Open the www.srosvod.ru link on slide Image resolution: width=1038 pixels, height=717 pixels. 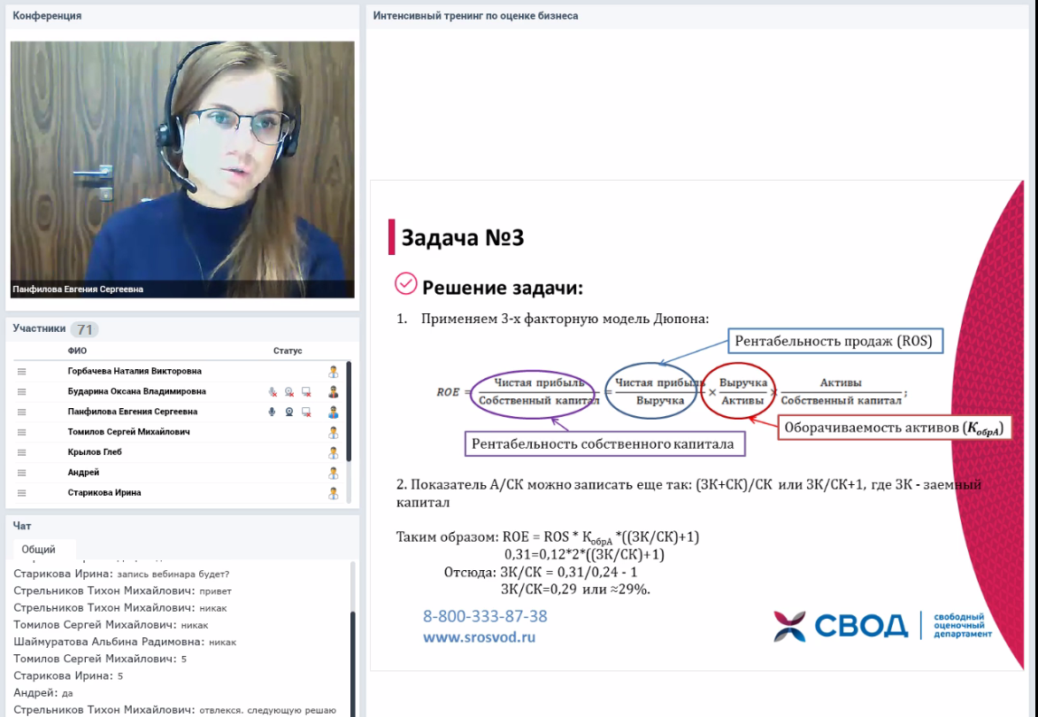(x=480, y=637)
